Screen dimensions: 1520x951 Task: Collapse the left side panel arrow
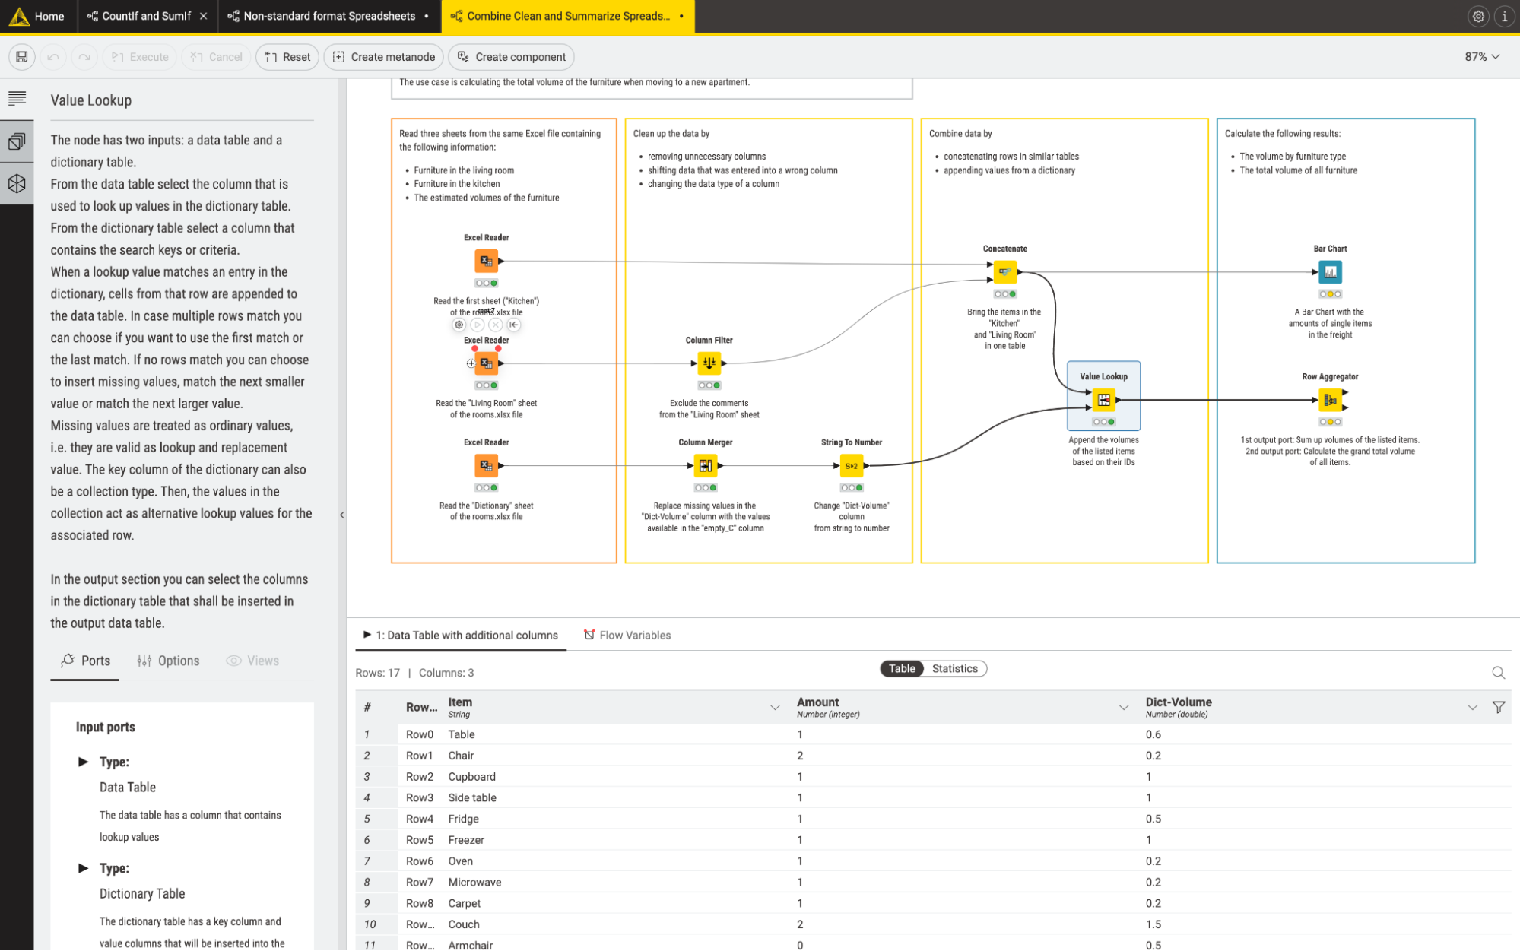pos(342,515)
